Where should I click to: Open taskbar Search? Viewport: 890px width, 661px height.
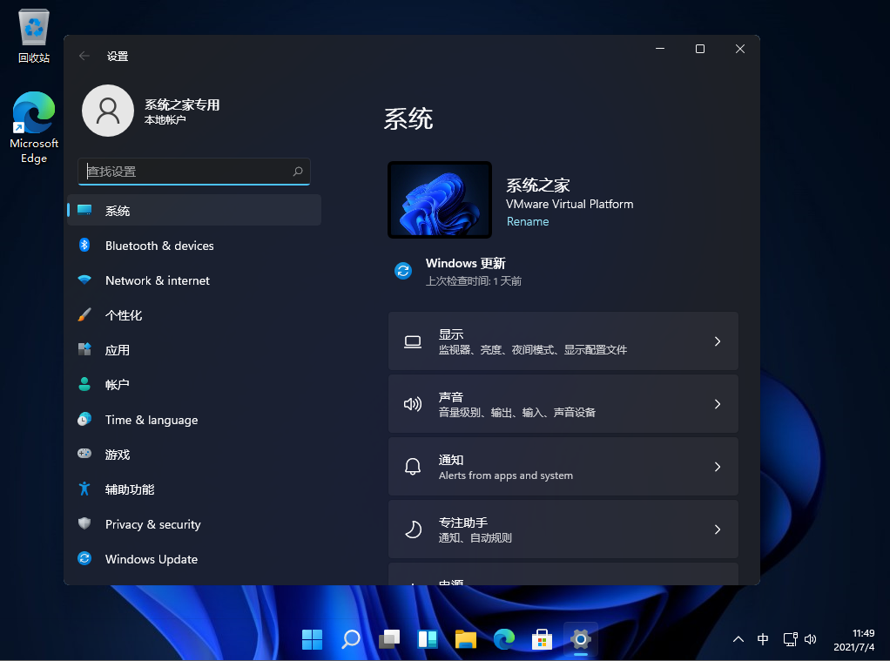(x=351, y=639)
